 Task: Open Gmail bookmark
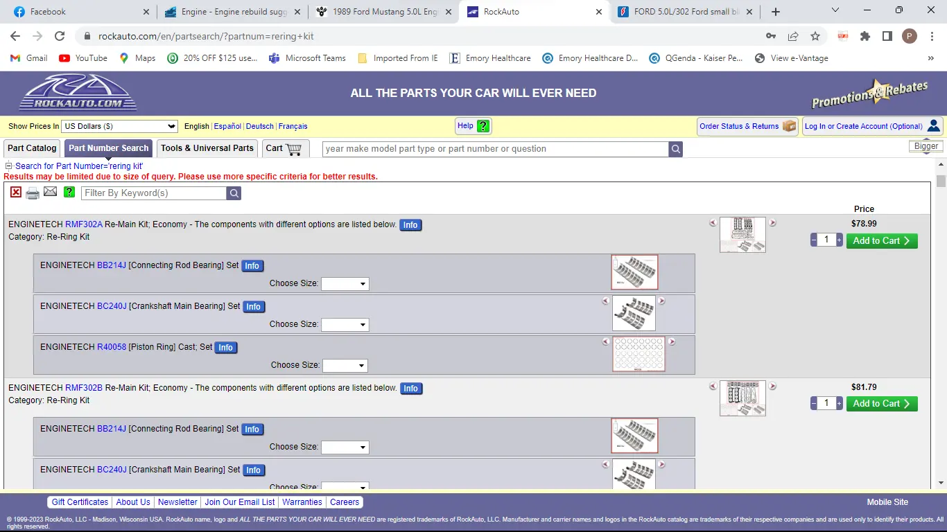[29, 58]
